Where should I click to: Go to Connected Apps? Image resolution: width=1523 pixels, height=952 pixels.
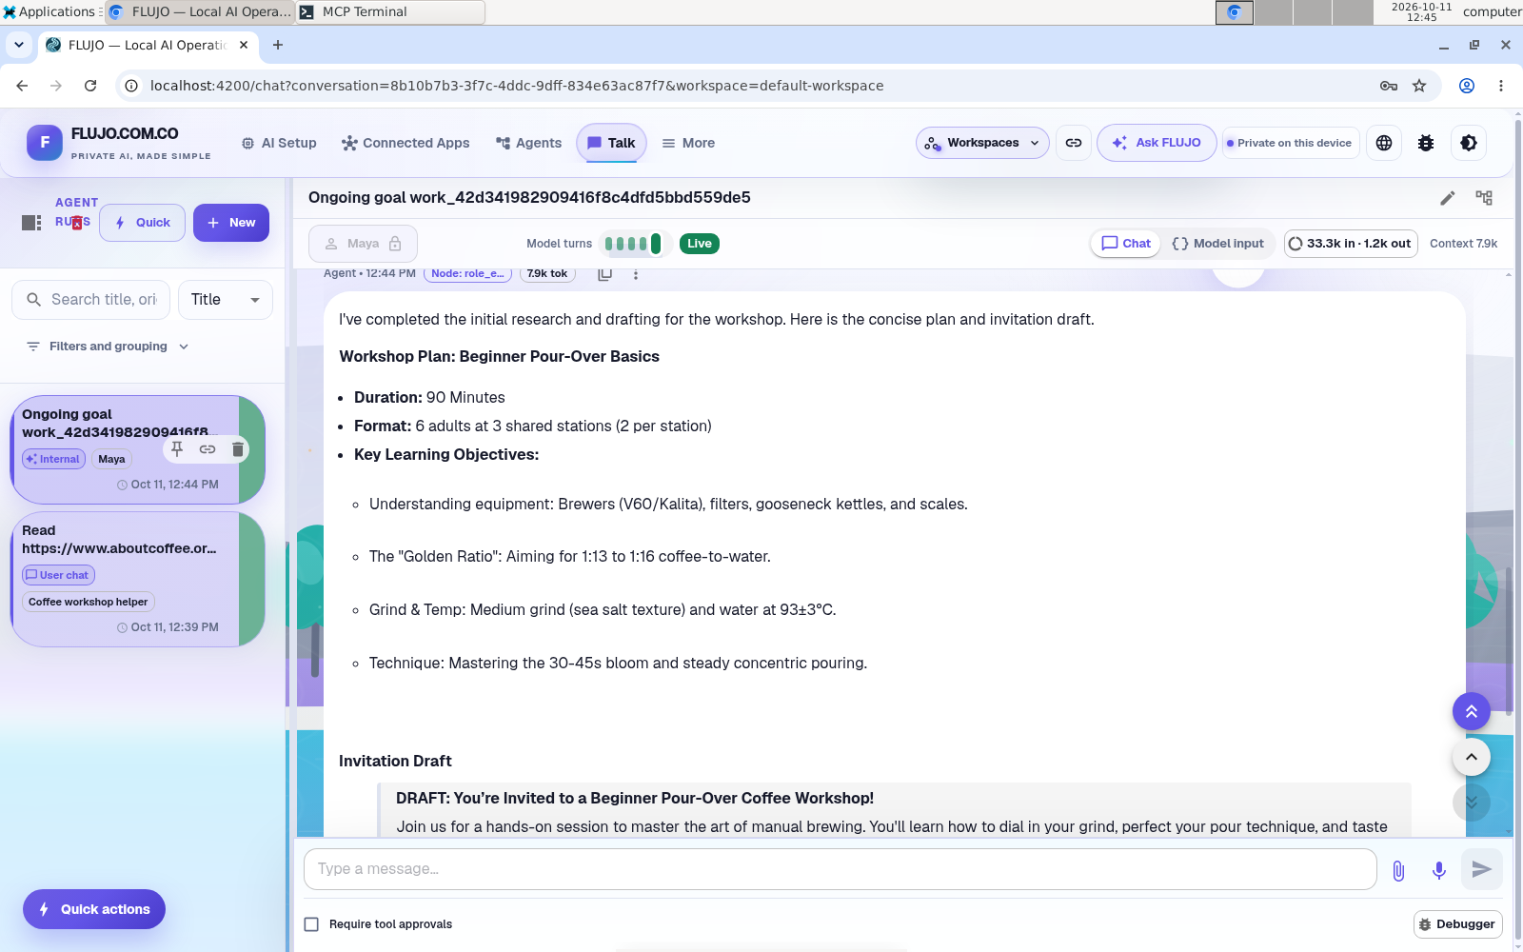[x=405, y=143]
